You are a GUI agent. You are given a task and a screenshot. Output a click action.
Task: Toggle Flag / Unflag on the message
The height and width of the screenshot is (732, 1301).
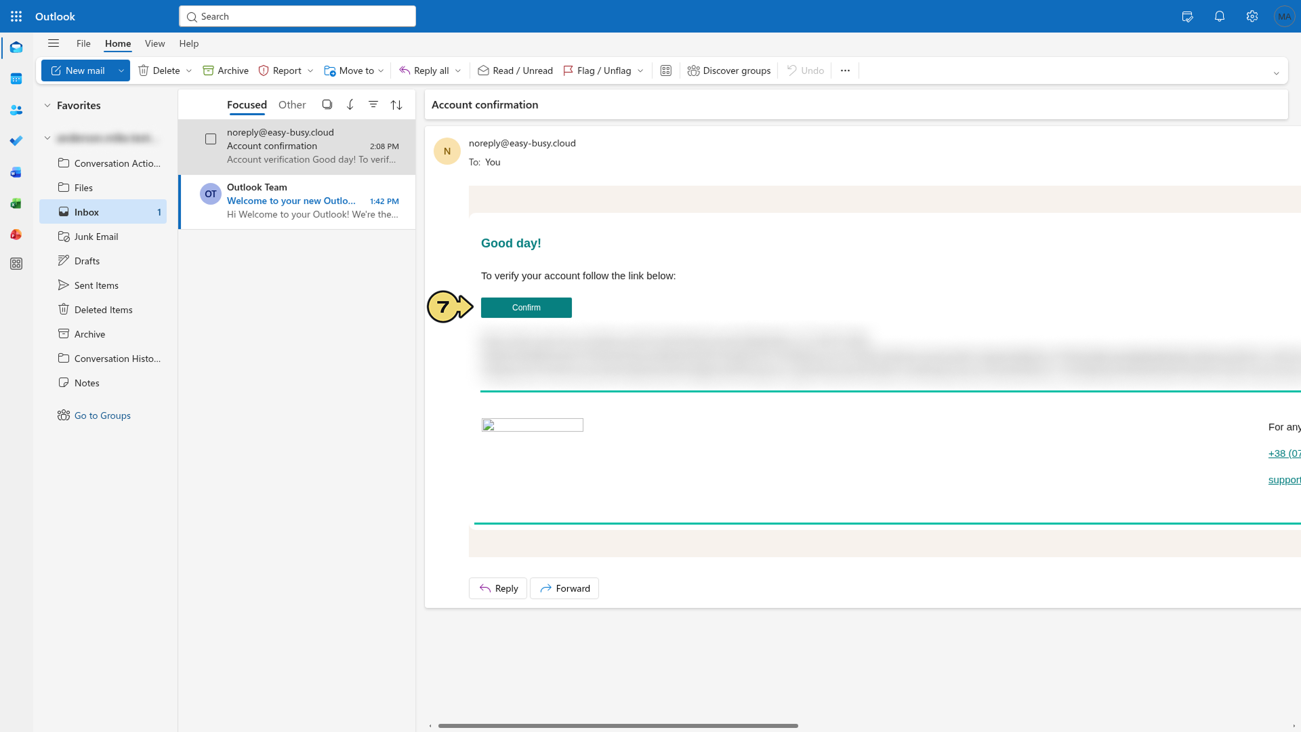click(597, 70)
